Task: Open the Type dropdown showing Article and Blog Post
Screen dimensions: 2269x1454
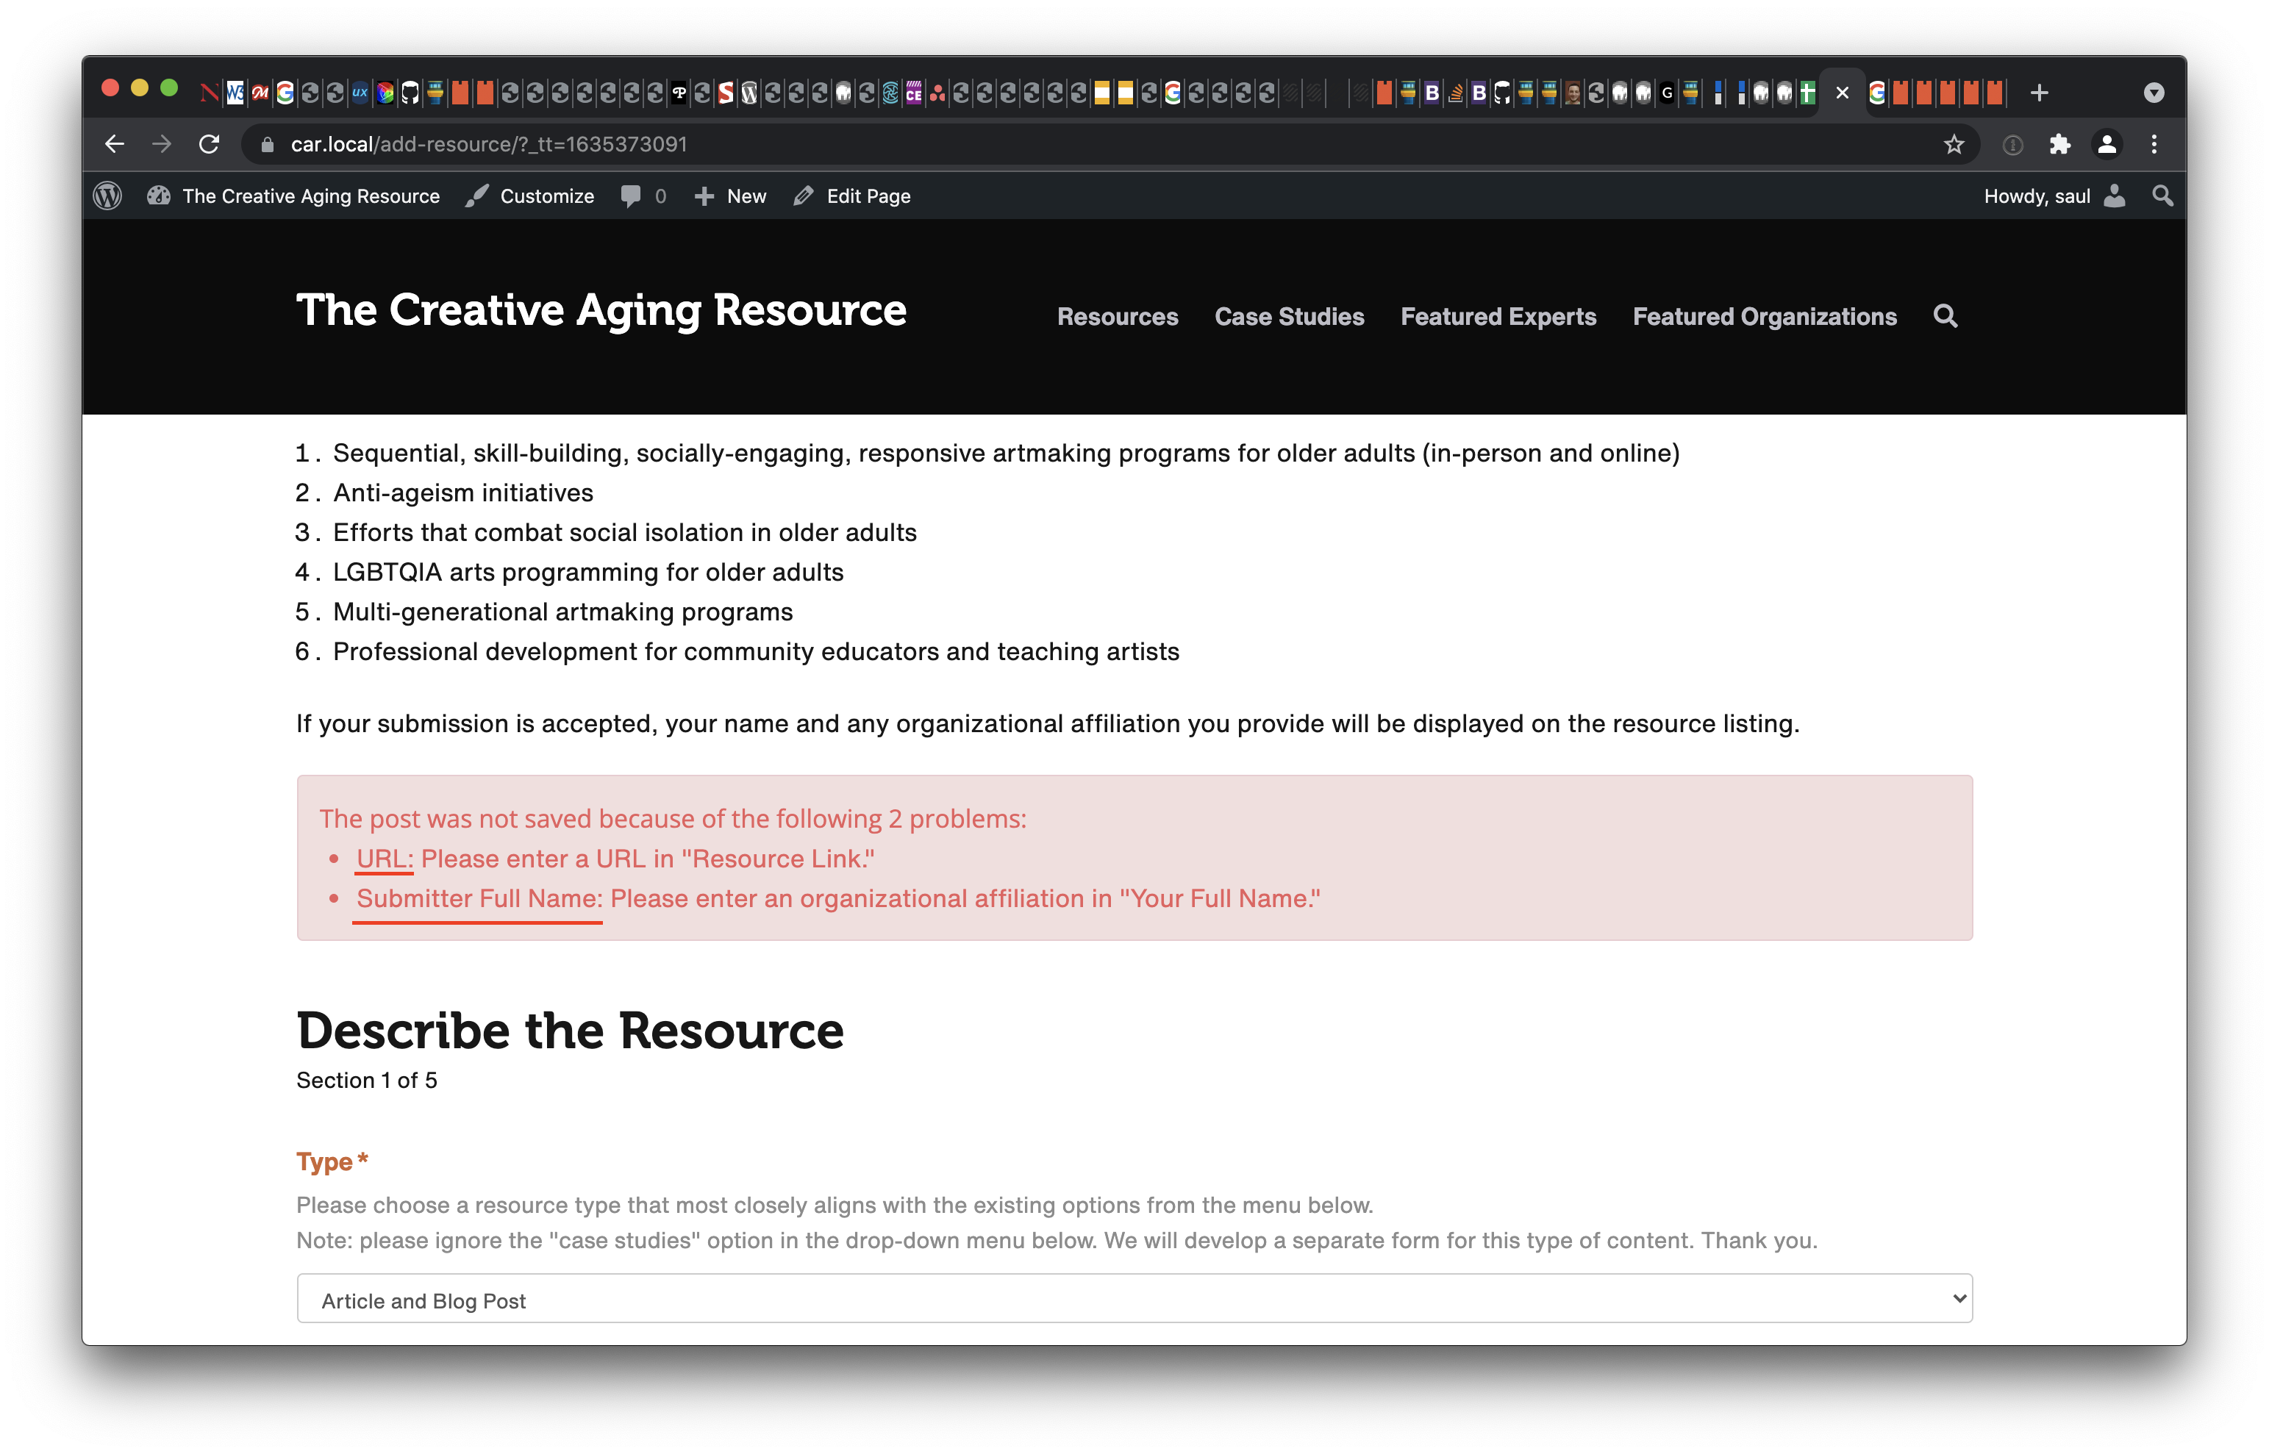Action: click(x=1134, y=1299)
